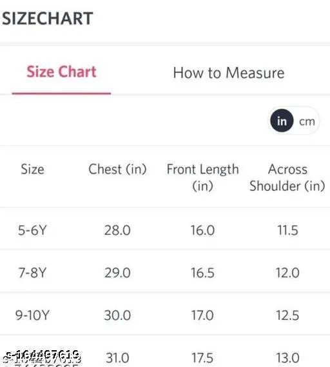
Task: Select the 7-8Y size row
Action: click(165, 272)
